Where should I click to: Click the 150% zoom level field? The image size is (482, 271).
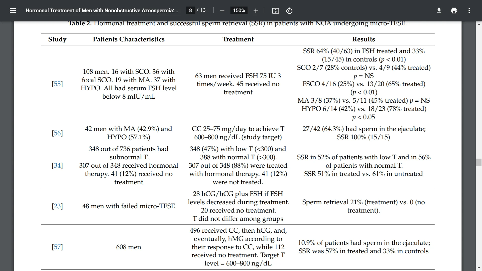tap(239, 10)
